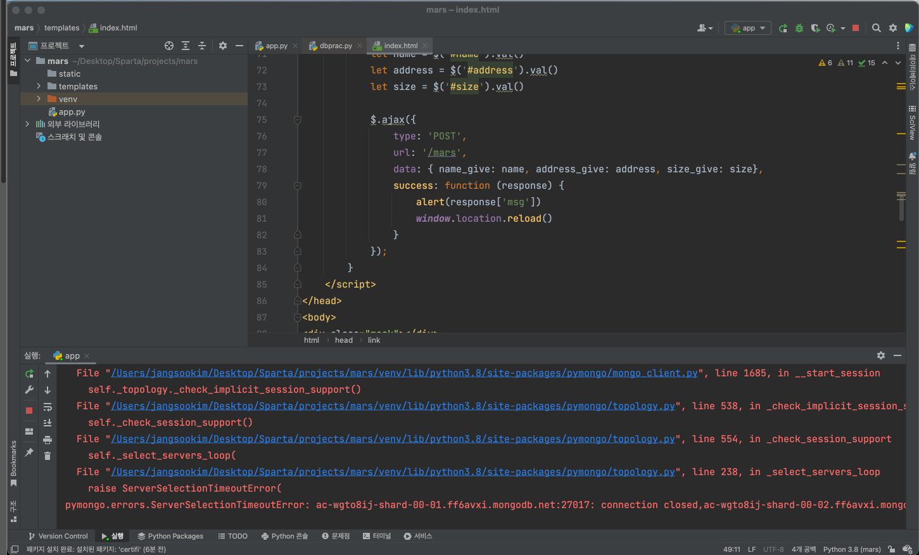The width and height of the screenshot is (919, 555).
Task: Open the app run configuration dropdown
Action: [x=748, y=28]
